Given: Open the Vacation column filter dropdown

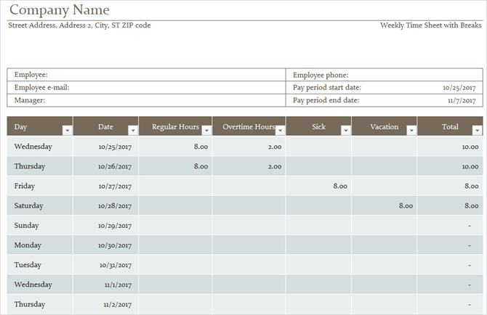Looking at the screenshot, I should (411, 131).
